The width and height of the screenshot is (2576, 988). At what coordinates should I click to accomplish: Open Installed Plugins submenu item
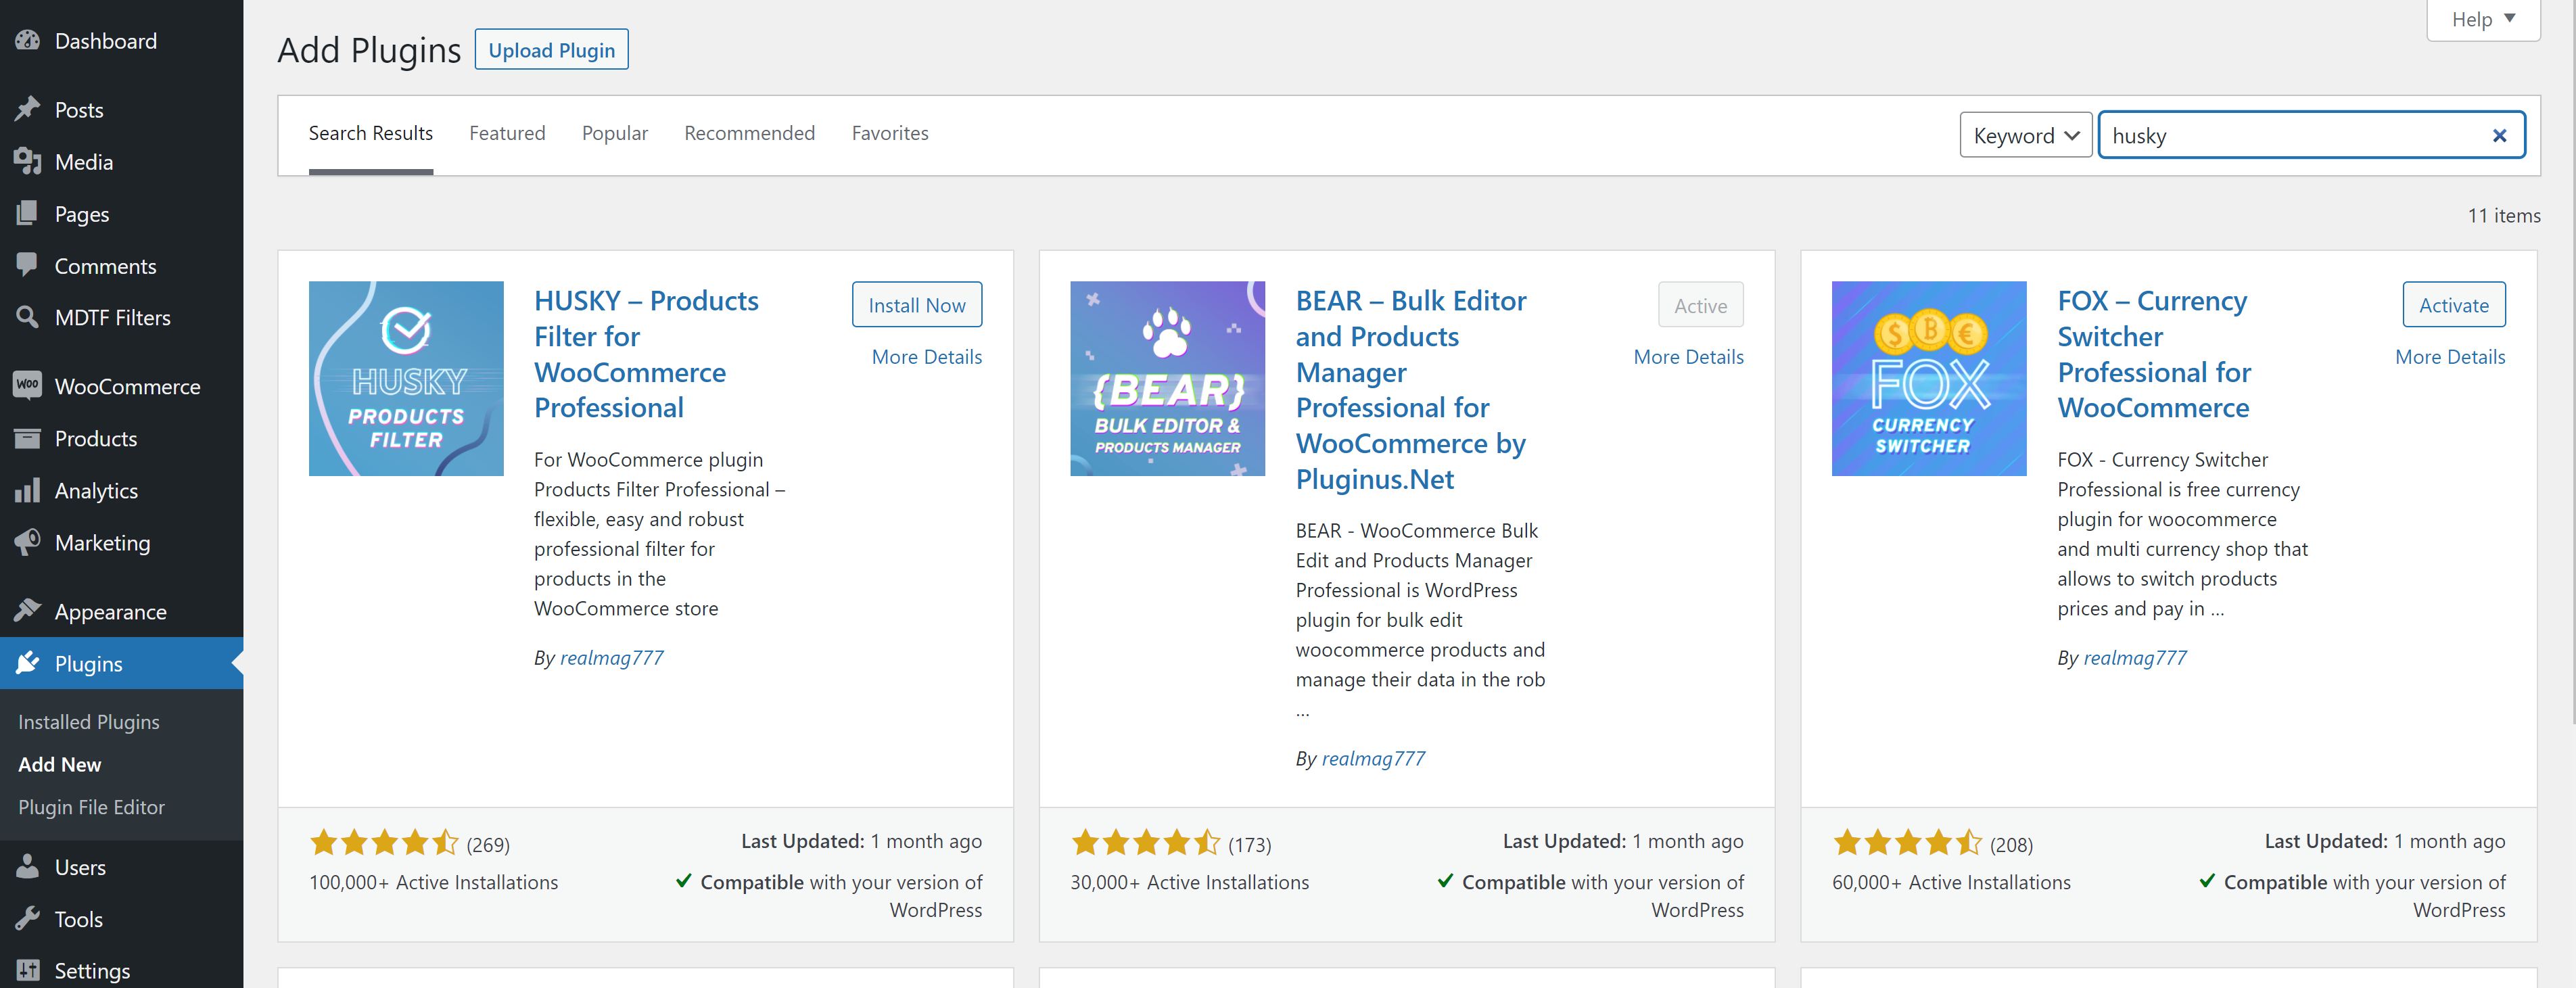click(x=89, y=721)
